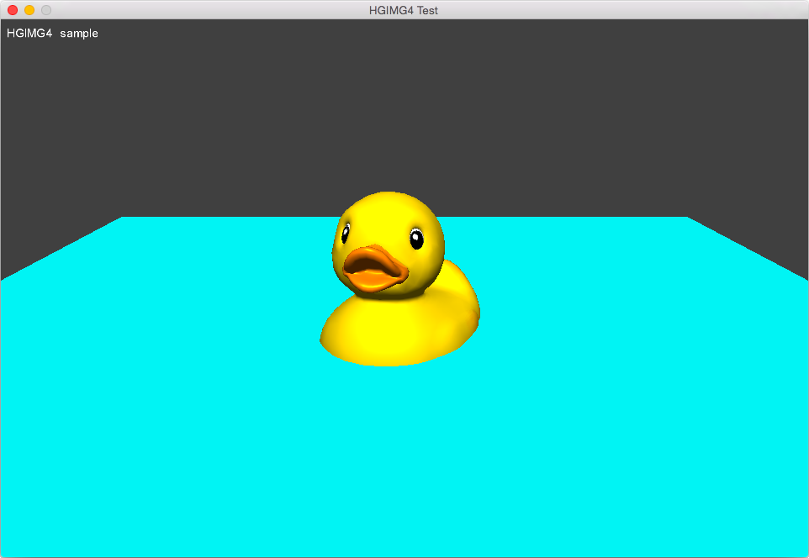The width and height of the screenshot is (809, 558).
Task: Click the 'HGIMG4 sample' text label
Action: (x=52, y=34)
